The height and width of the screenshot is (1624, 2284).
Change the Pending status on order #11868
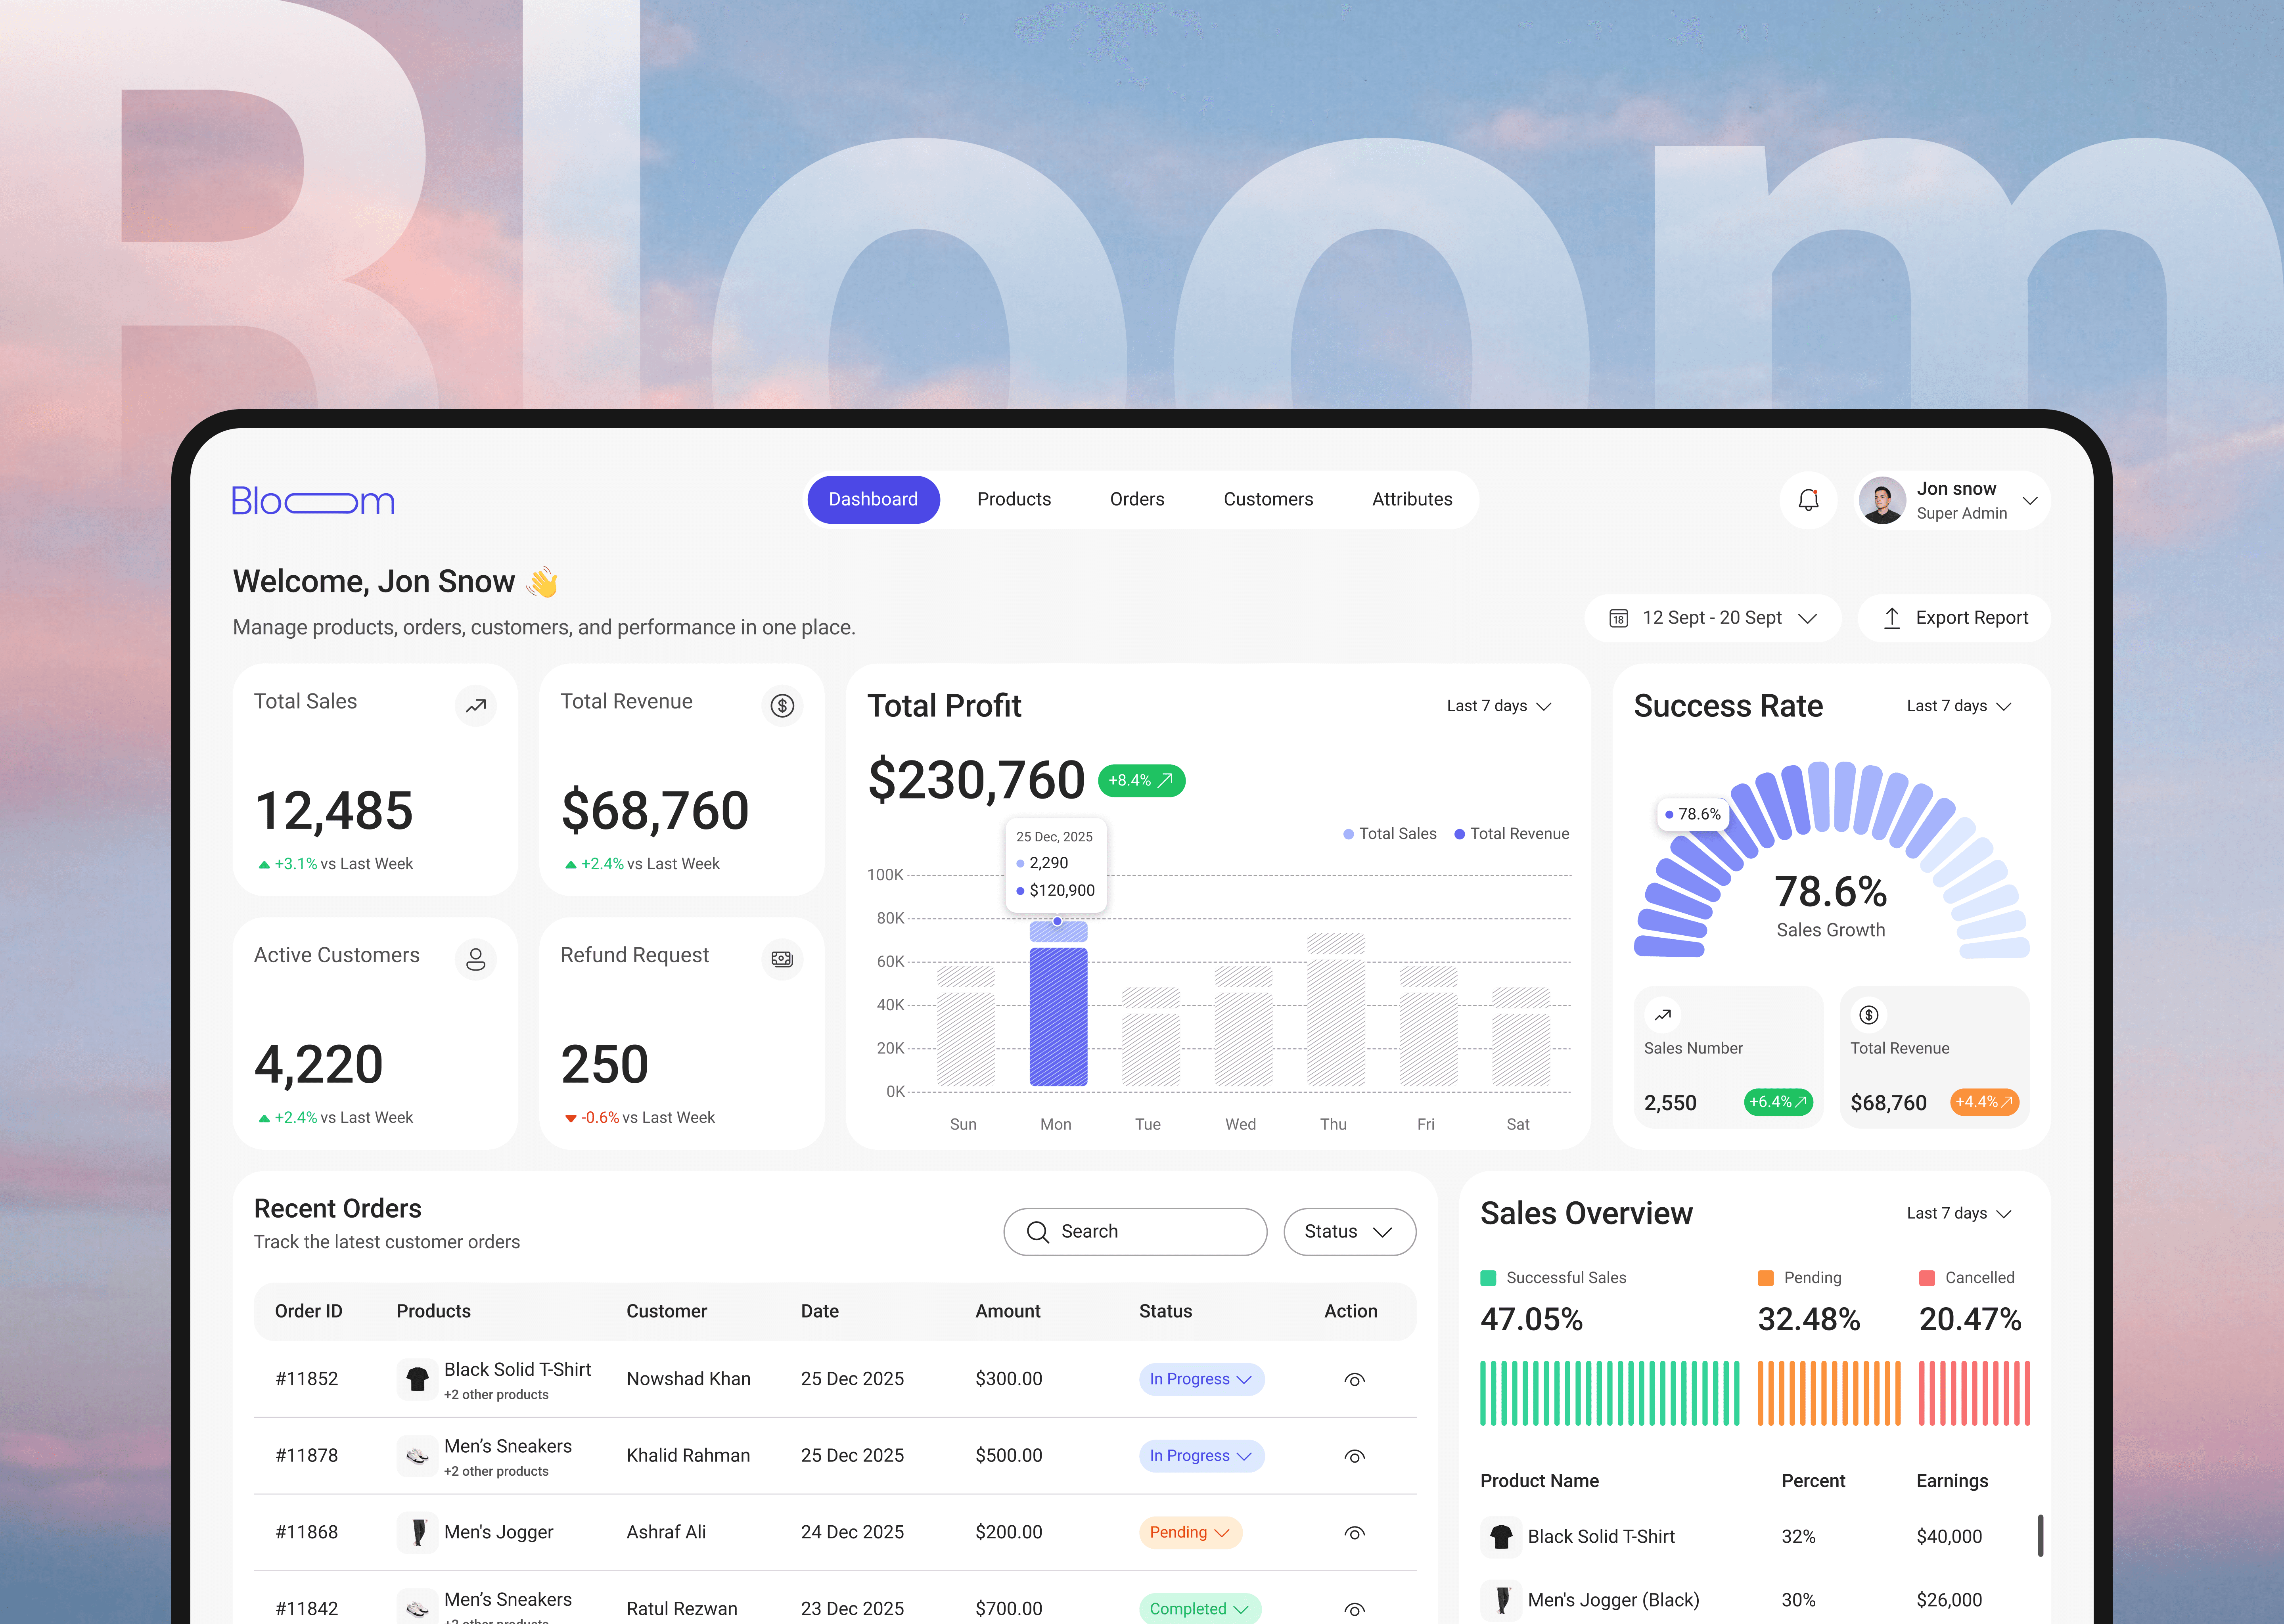[x=1189, y=1533]
